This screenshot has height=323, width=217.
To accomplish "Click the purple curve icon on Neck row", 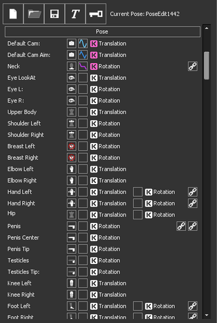I will click(83, 67).
